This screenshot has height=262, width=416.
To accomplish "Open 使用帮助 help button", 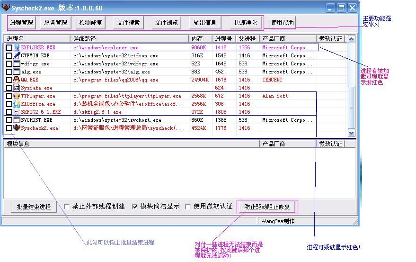I will 282,22.
